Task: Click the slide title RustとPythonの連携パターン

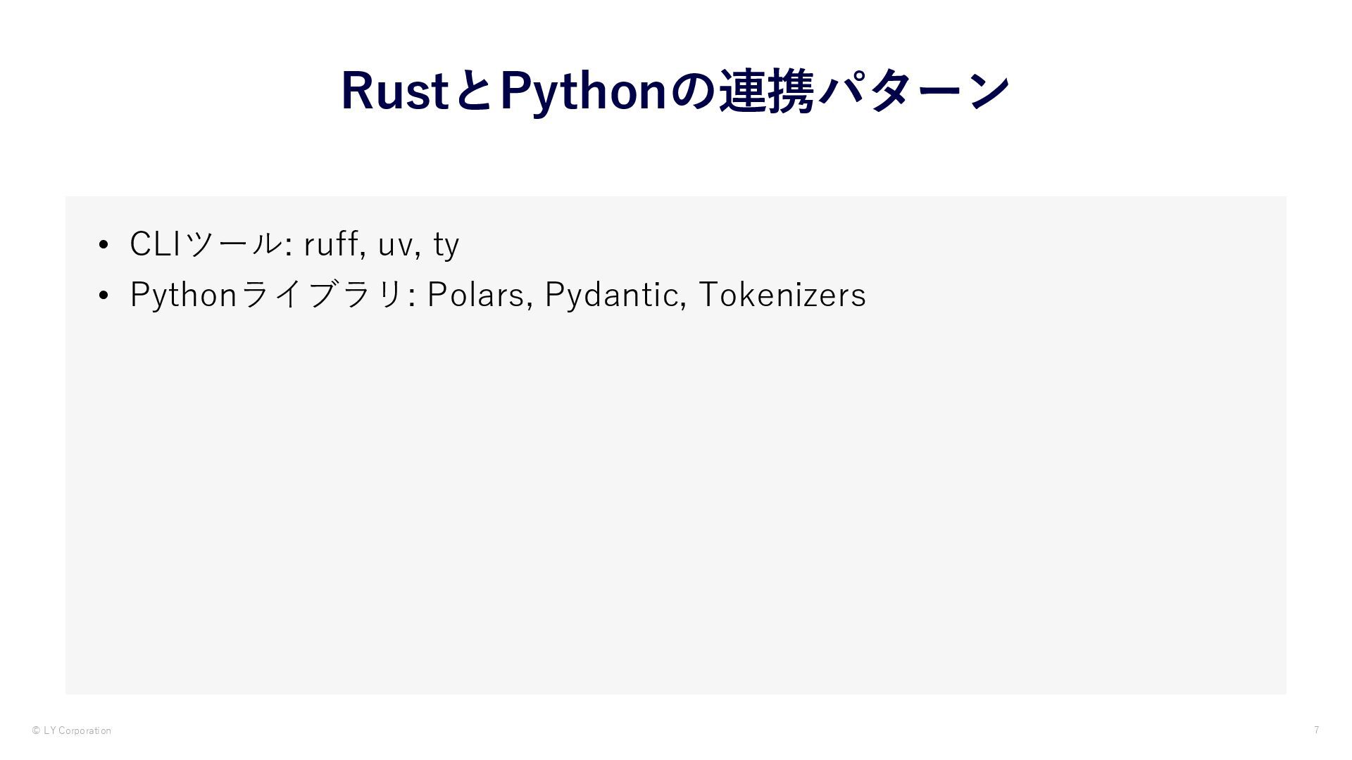Action: click(675, 91)
